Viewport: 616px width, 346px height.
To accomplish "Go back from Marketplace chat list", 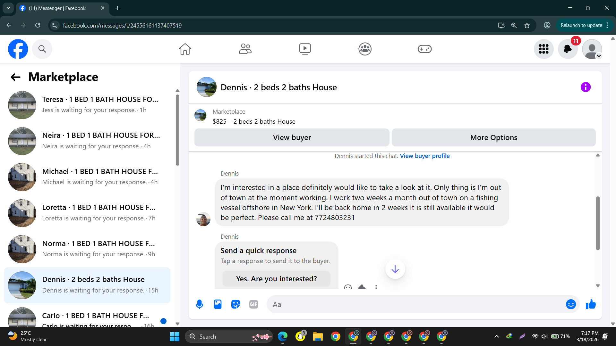I will pyautogui.click(x=15, y=77).
